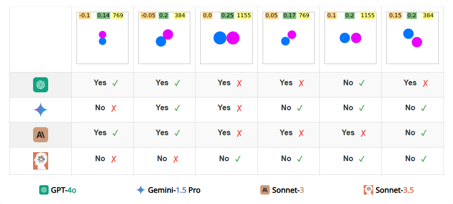Click the yellow 1155 tag in fifth thumbnail
The height and width of the screenshot is (204, 453).
tap(368, 16)
